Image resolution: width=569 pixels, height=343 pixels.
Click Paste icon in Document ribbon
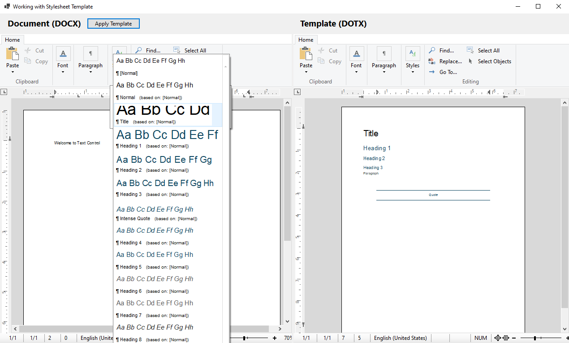point(13,54)
